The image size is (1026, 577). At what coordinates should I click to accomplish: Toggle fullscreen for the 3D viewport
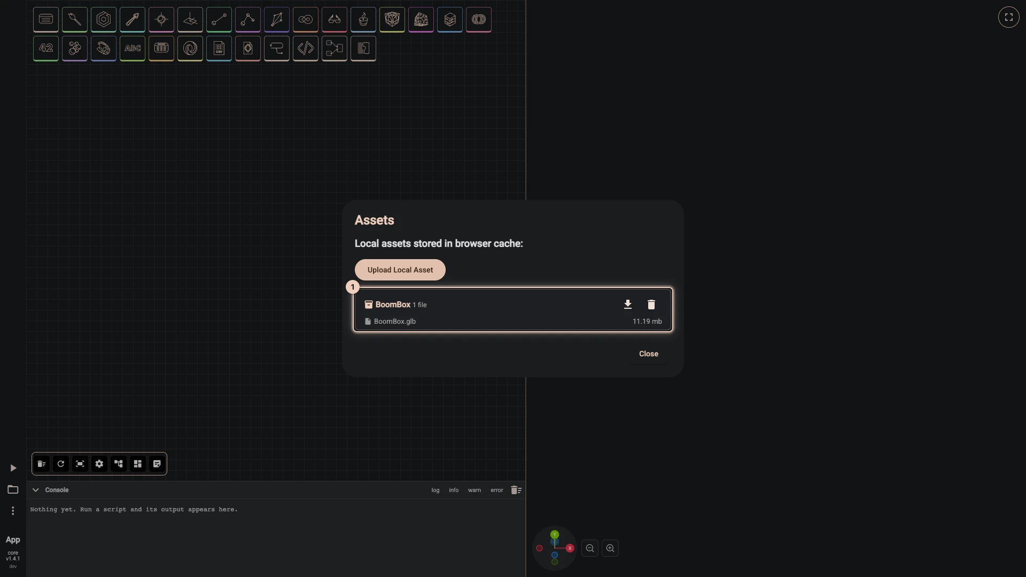[1009, 17]
